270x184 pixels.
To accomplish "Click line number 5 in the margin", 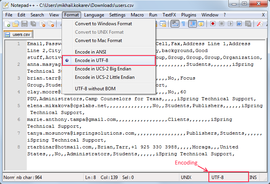I will coord(19,106).
